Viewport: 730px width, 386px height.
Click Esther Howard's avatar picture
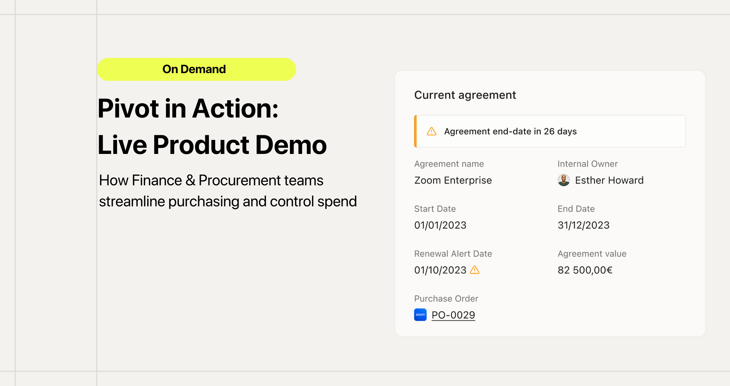click(564, 180)
